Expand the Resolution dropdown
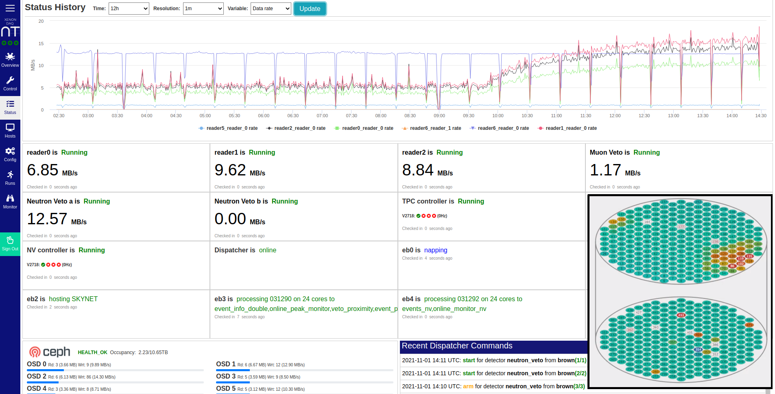Viewport: 775px width, 394px height. tap(203, 9)
